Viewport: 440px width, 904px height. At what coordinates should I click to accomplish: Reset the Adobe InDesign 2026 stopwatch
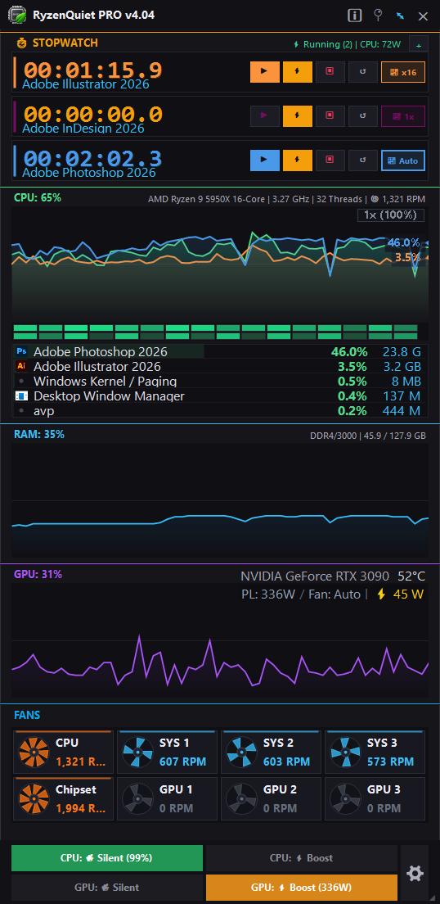[x=363, y=116]
